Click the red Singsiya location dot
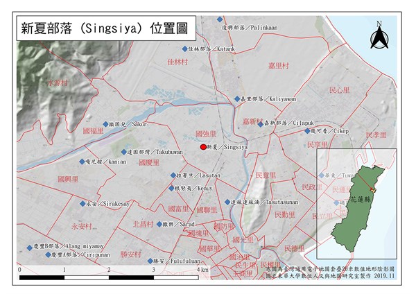 click(202, 147)
